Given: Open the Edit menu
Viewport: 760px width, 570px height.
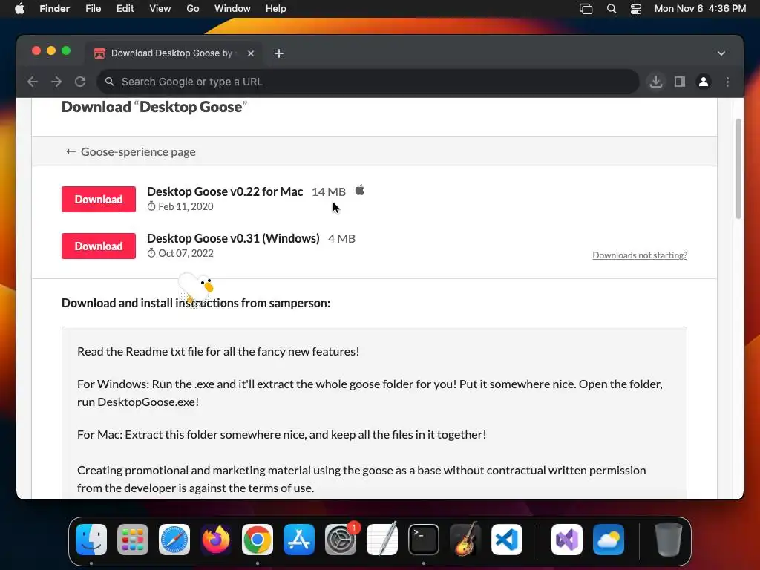Looking at the screenshot, I should (125, 9).
